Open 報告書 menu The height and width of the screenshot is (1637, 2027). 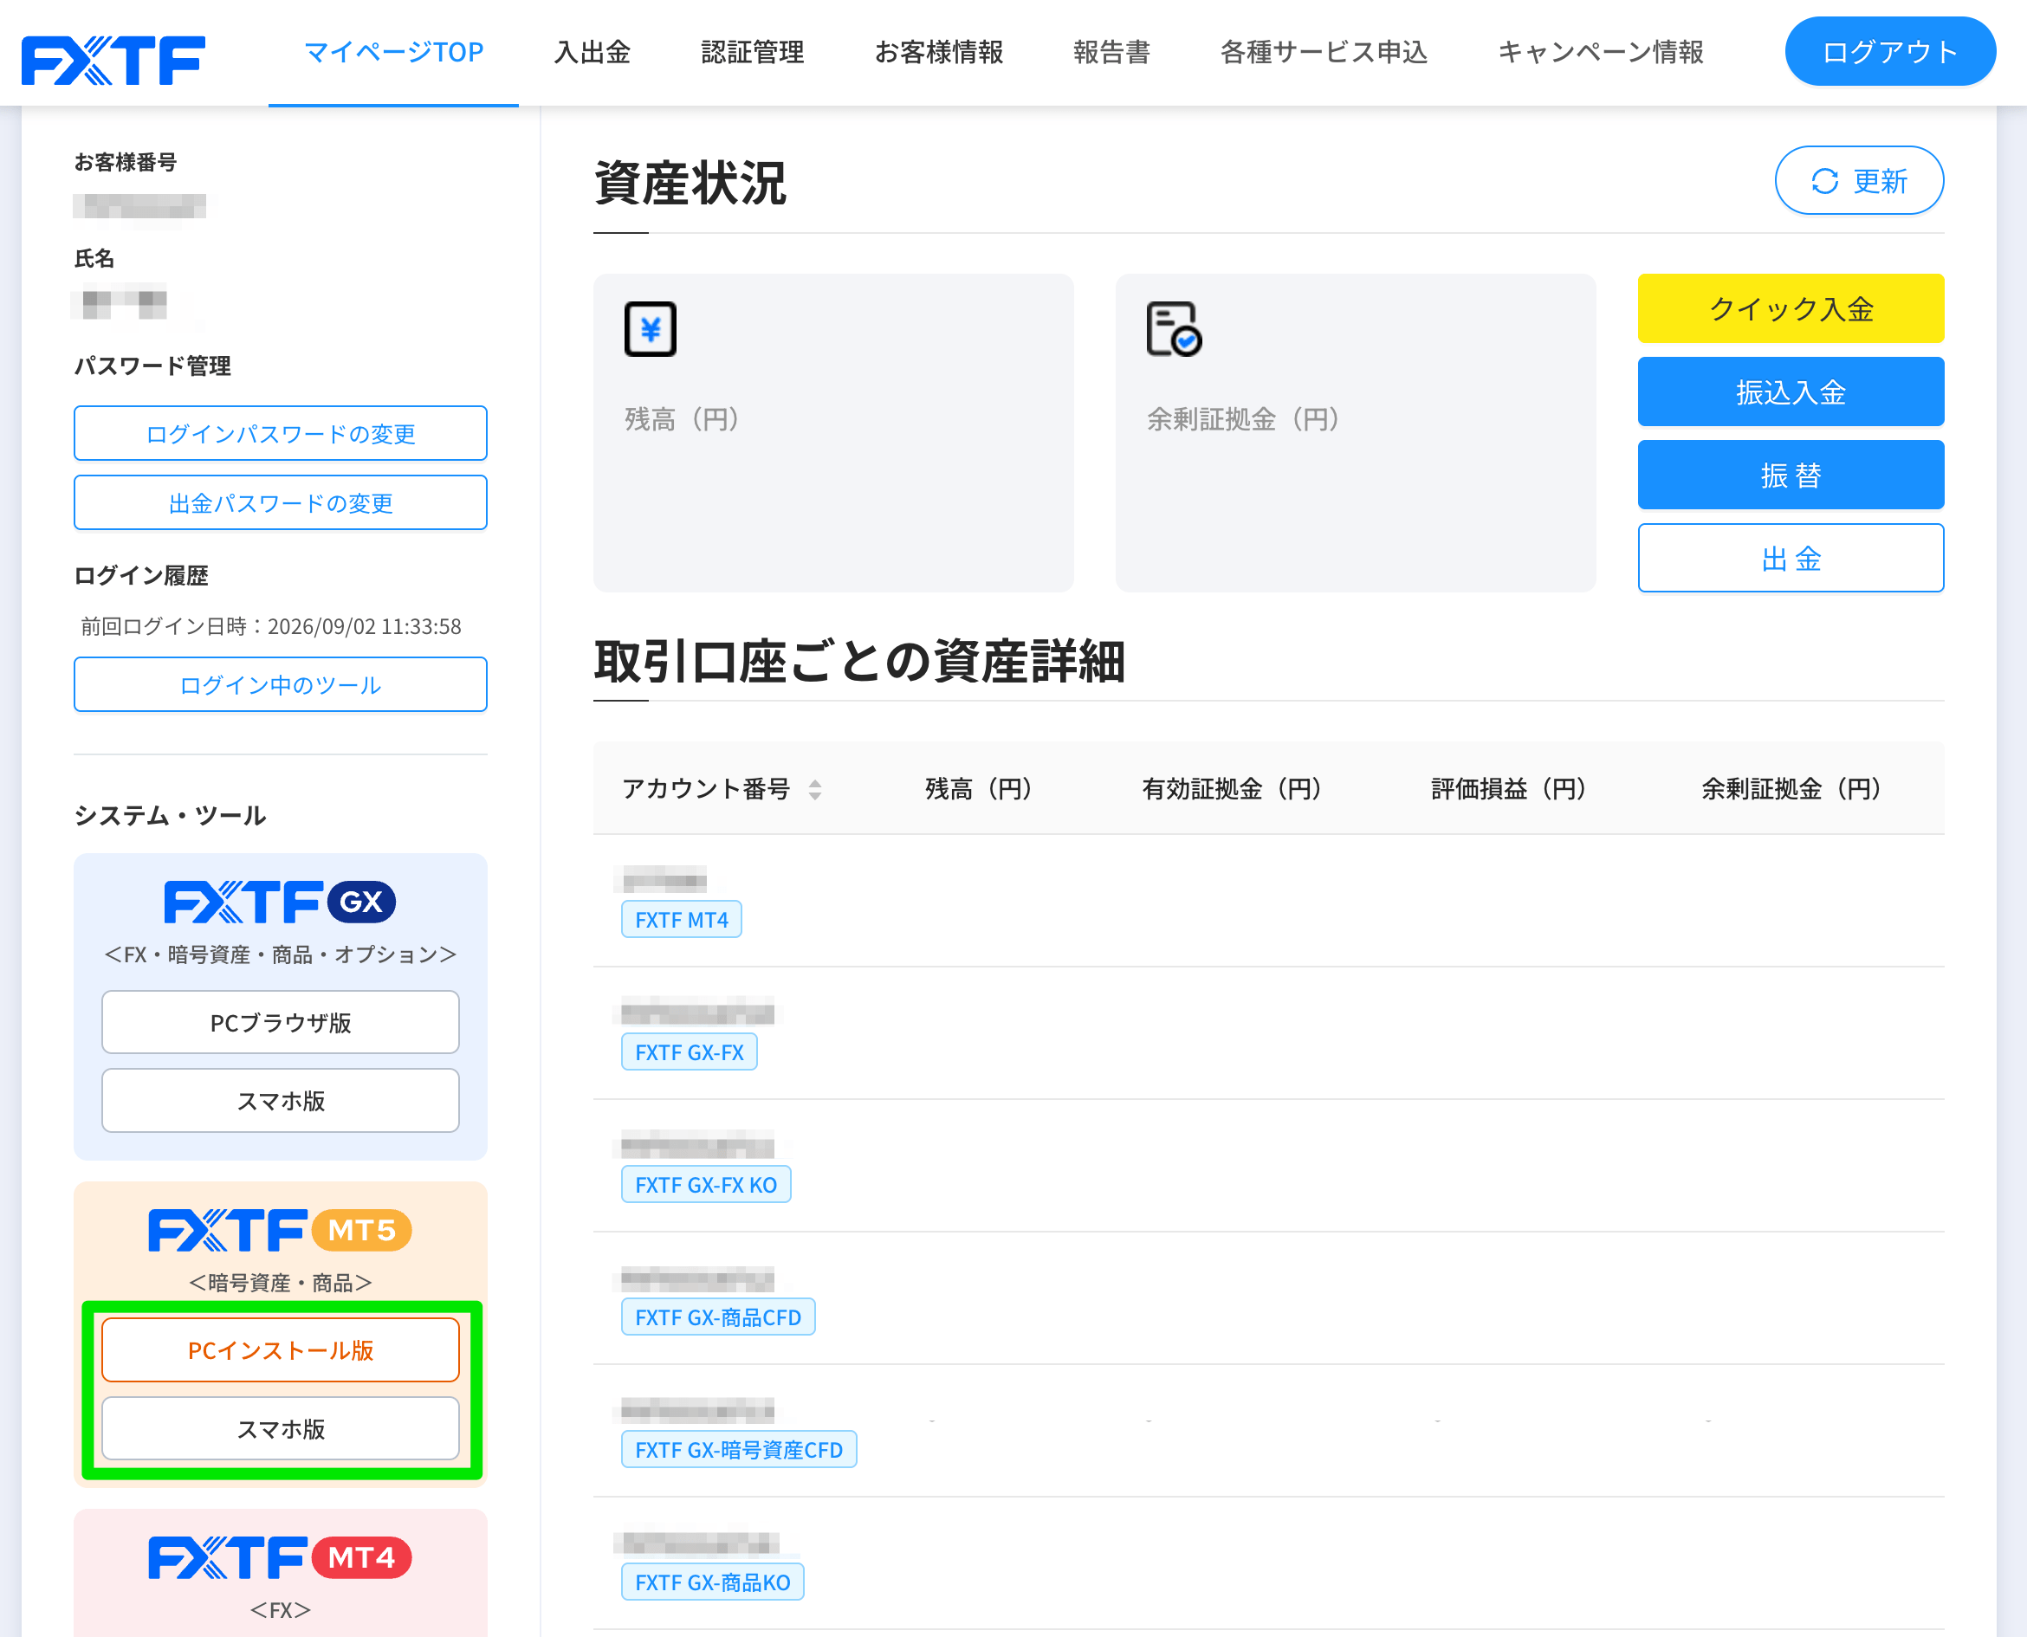click(x=1111, y=52)
